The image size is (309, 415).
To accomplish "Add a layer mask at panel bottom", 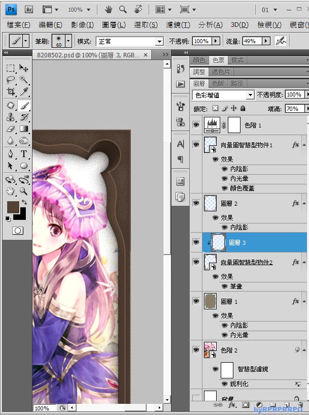I will (246, 405).
